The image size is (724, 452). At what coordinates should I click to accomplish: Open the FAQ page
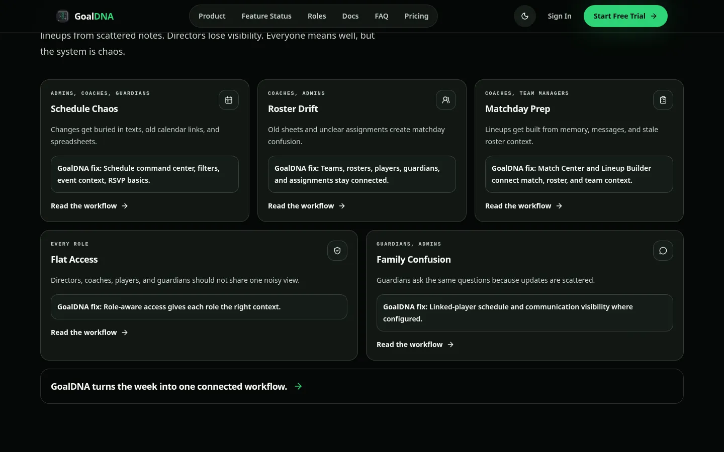[382, 16]
